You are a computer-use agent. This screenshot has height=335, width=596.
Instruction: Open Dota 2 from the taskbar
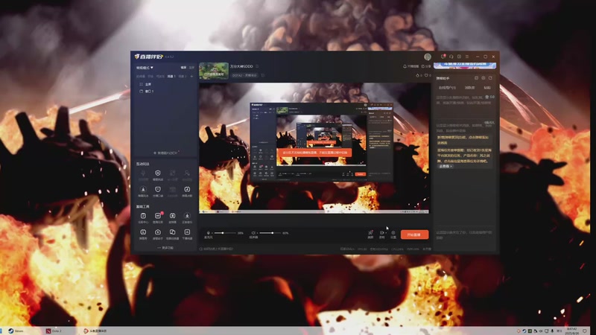click(54, 331)
